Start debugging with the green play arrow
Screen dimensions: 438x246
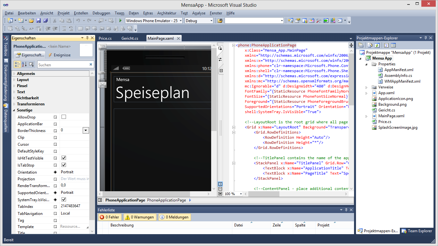coord(120,20)
